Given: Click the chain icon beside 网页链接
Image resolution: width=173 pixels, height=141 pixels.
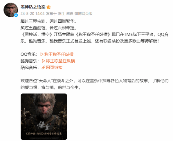Looking at the screenshot, I should 43,68.
